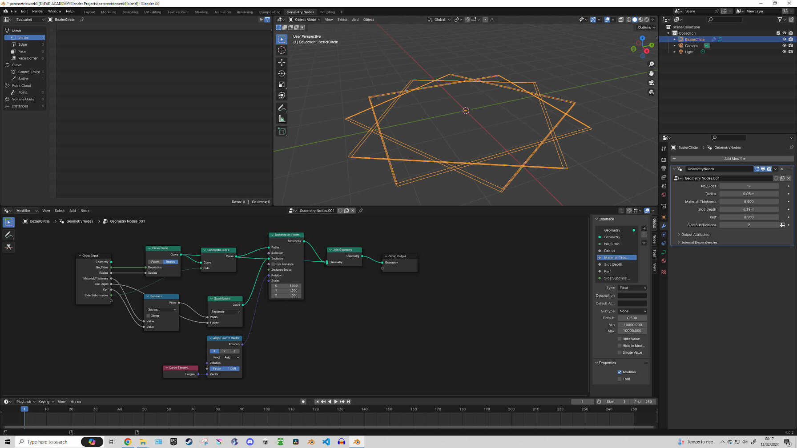Toggle BezierCircle visibility eye in outliner

(784, 40)
